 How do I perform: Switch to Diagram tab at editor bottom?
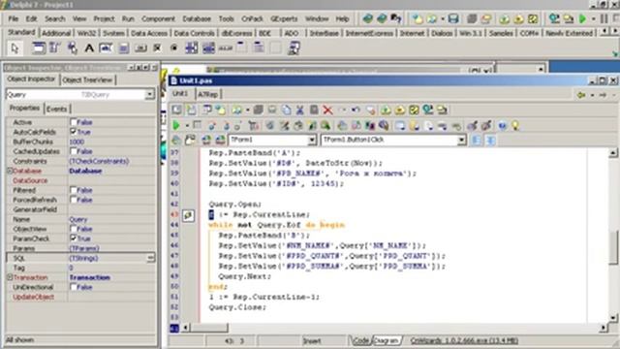387,340
